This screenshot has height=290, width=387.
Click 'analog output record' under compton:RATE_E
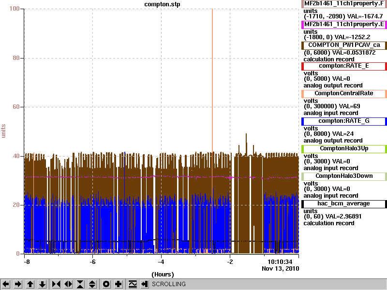coord(333,86)
